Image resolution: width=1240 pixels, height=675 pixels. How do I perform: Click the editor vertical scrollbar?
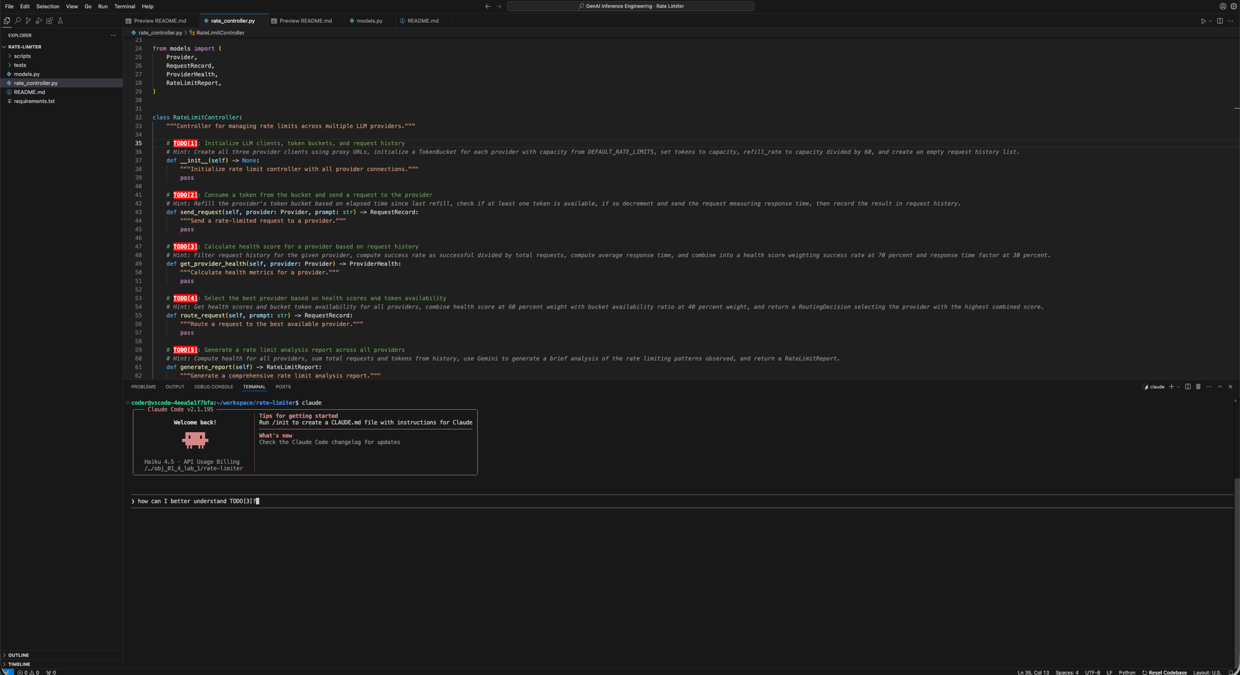point(1236,208)
